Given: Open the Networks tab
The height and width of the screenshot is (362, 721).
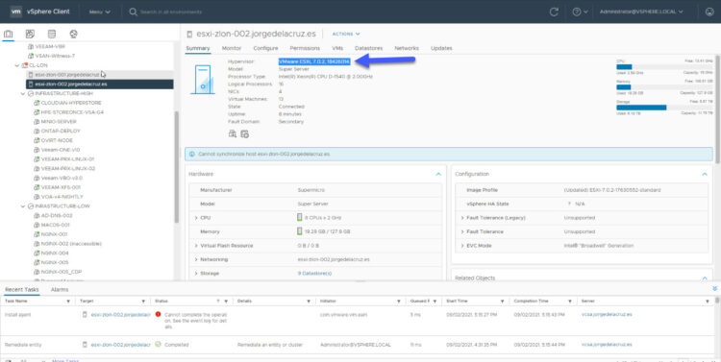Looking at the screenshot, I should pyautogui.click(x=407, y=48).
